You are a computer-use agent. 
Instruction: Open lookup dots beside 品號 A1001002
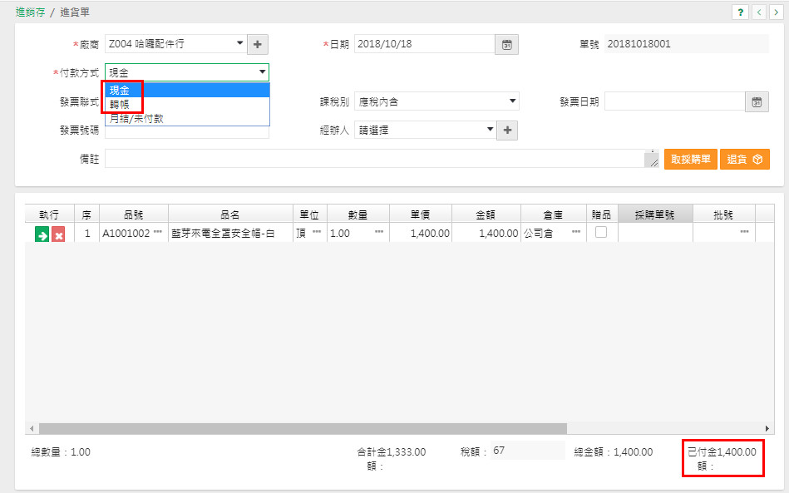[x=158, y=232]
